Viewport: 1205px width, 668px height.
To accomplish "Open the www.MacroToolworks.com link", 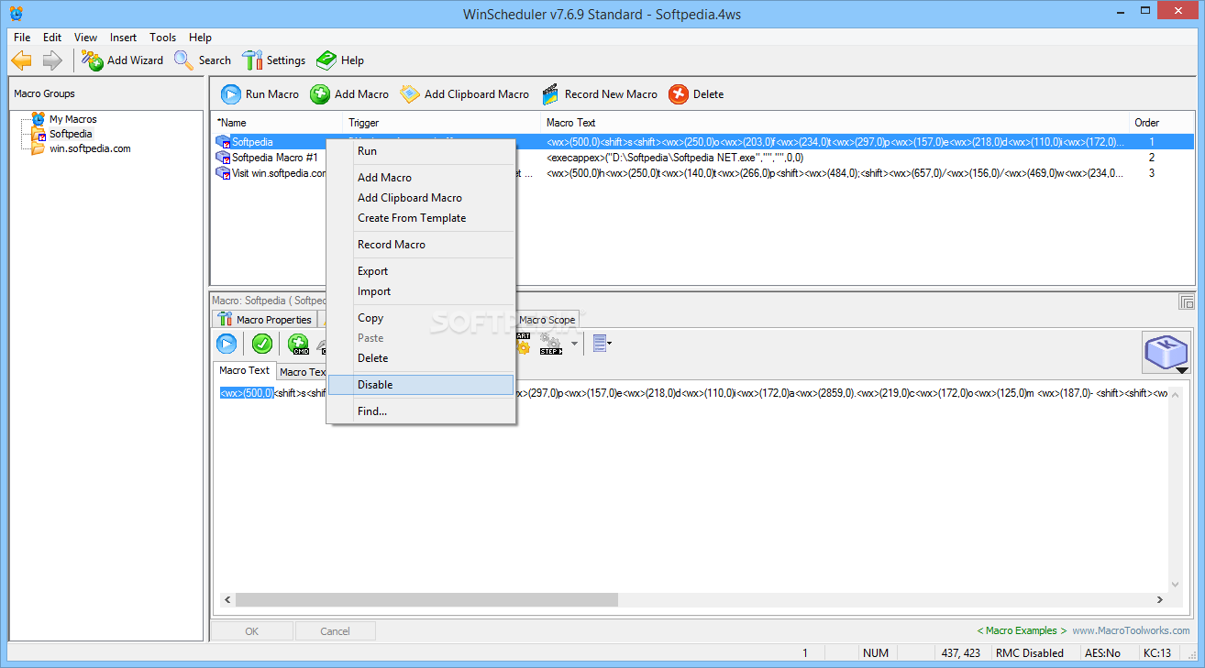I will (1132, 630).
